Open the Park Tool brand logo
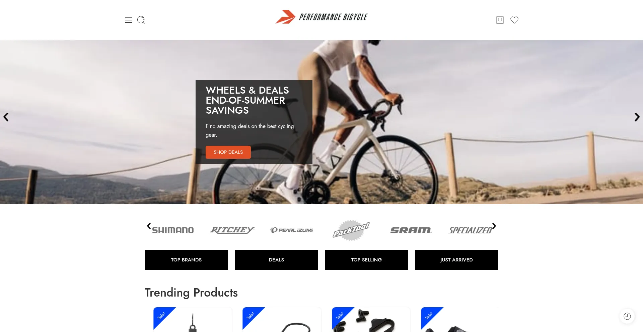The height and width of the screenshot is (332, 643). click(351, 230)
